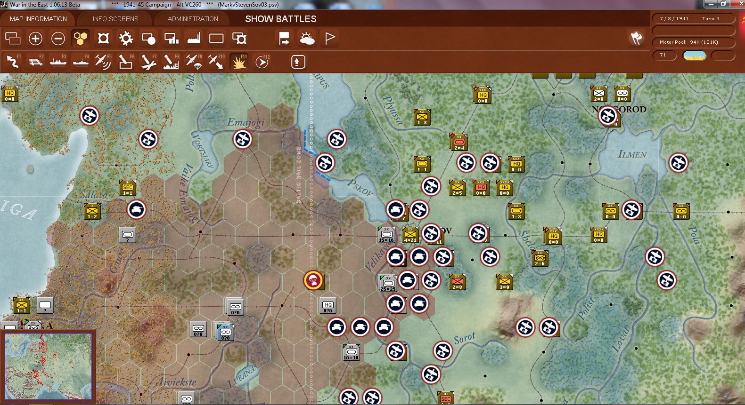
Task: Select F2 rail move mode
Action: tap(36, 62)
